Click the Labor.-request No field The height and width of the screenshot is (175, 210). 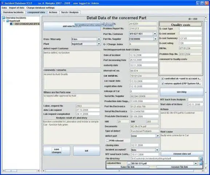pos(88,106)
